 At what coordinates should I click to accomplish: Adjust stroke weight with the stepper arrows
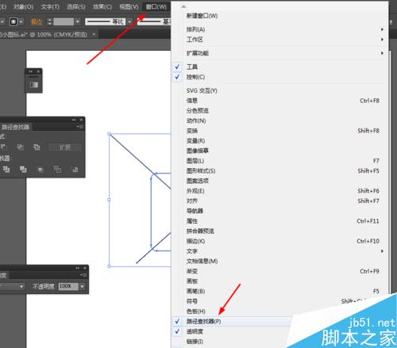[49, 21]
